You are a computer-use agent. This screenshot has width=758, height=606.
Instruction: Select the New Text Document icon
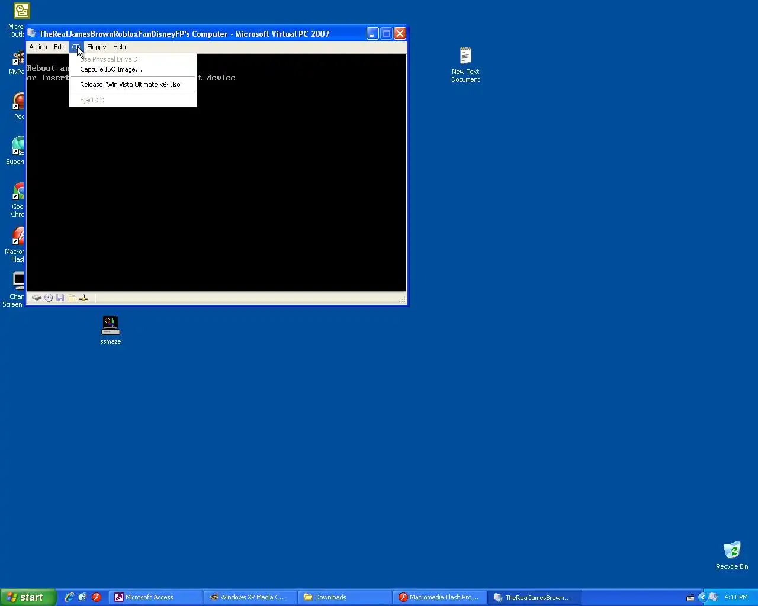point(465,65)
